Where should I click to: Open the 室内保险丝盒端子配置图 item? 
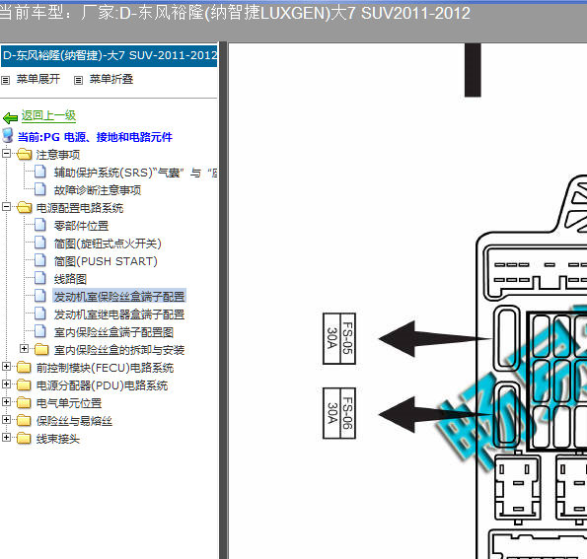[x=113, y=332]
